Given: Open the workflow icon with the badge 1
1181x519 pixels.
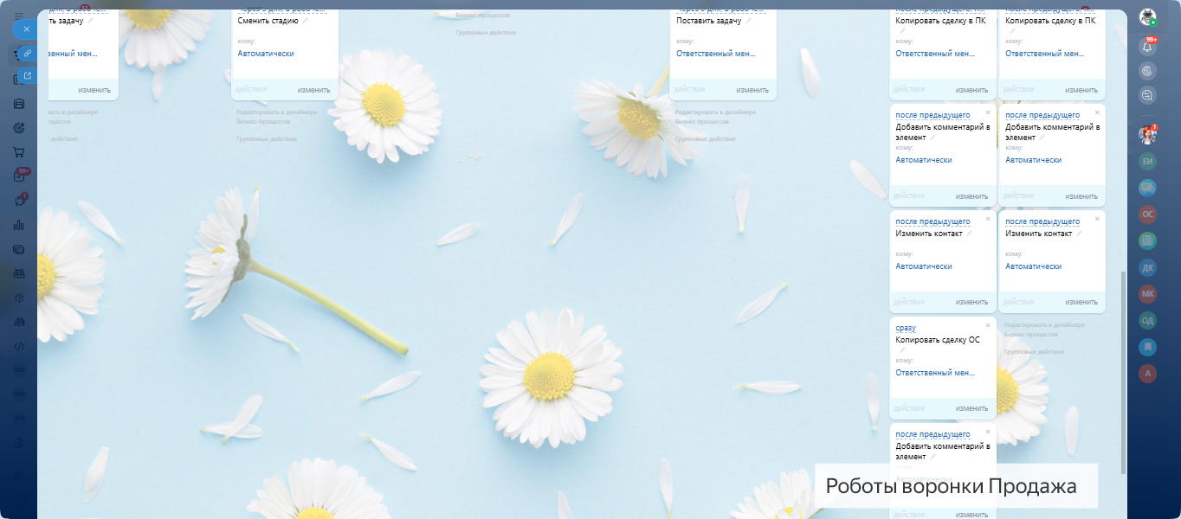Looking at the screenshot, I should (19, 201).
